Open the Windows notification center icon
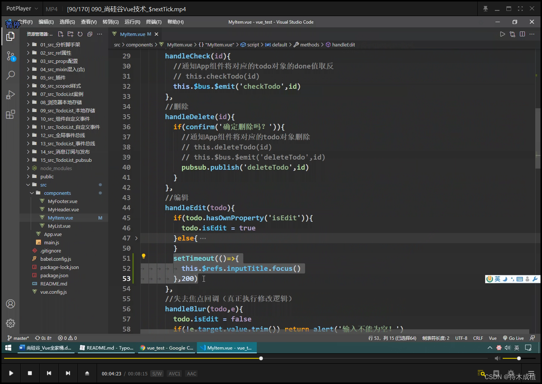 (528, 348)
